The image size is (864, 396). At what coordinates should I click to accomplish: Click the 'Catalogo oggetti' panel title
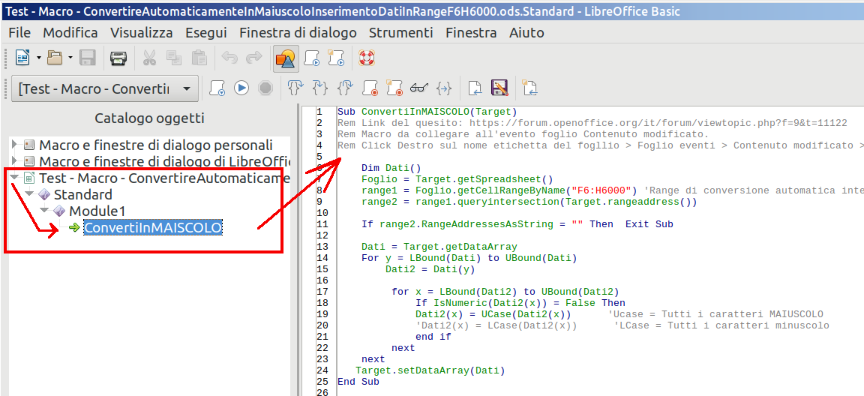click(x=149, y=118)
